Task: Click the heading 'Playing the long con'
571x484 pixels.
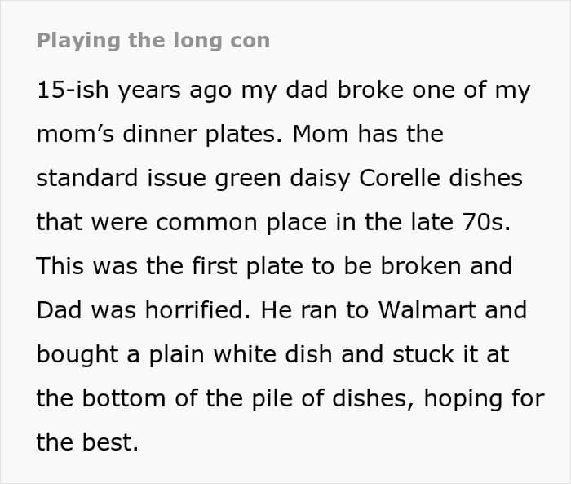Action: 153,41
